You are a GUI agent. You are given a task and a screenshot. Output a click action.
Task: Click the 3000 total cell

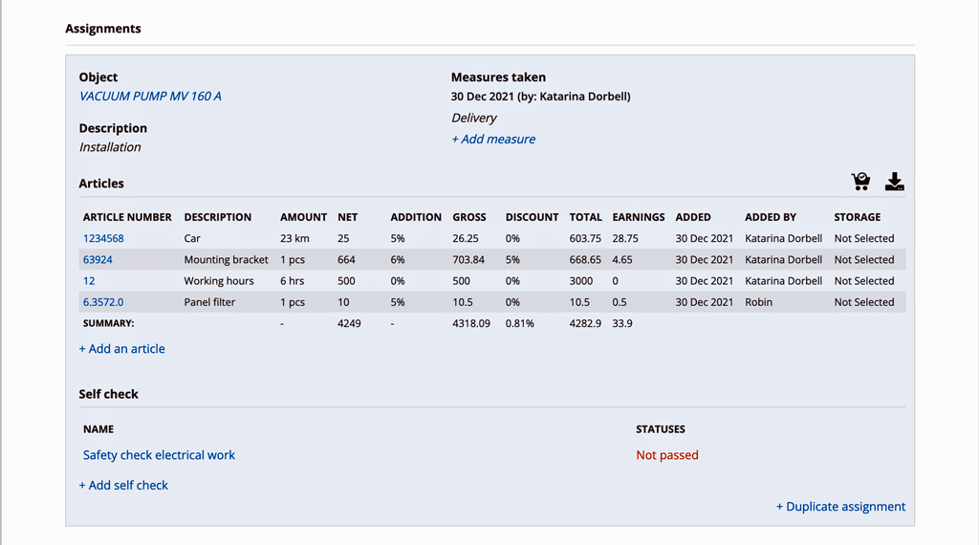point(580,281)
